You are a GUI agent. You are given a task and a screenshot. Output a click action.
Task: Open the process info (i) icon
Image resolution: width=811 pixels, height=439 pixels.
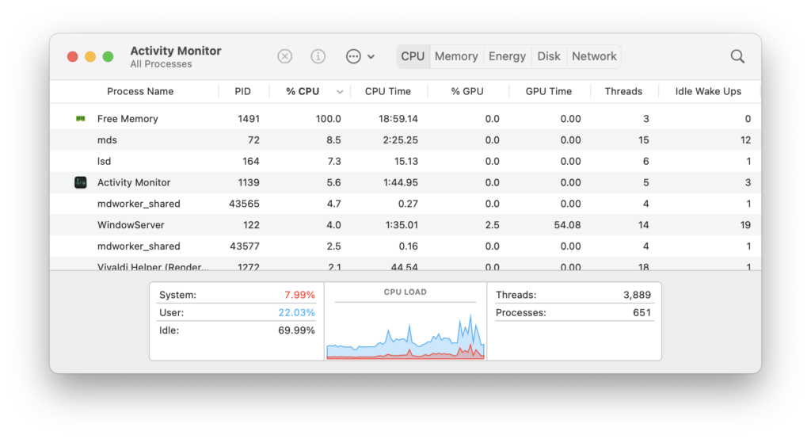318,56
